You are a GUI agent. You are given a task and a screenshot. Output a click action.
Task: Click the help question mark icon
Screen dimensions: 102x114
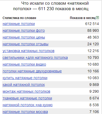(97, 18)
